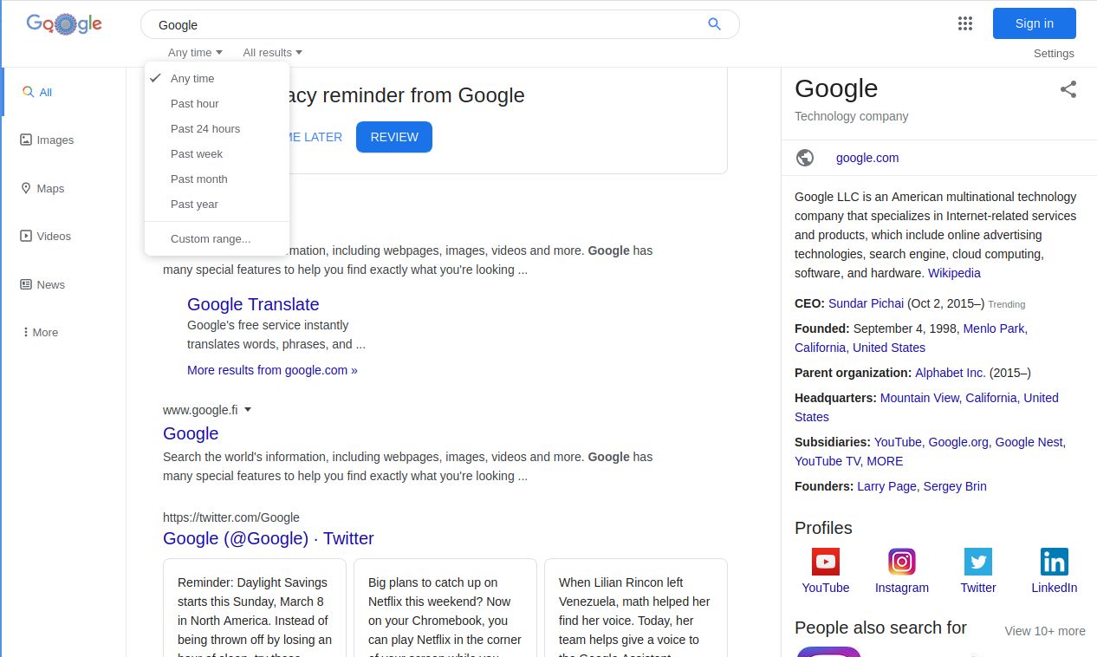Open the Twitter profile icon

pos(978,562)
